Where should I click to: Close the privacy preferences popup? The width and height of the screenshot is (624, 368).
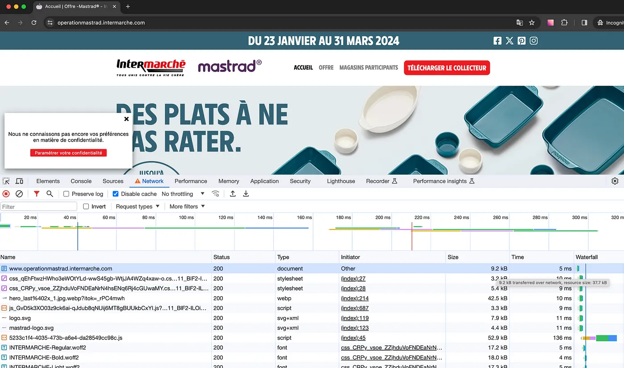126,119
